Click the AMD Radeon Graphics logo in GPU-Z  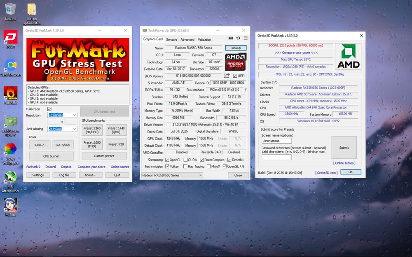235,62
